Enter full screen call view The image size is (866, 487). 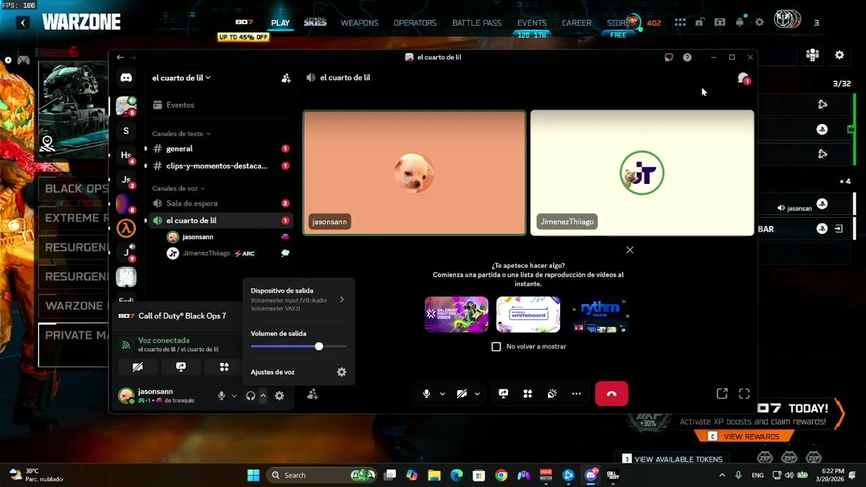[x=744, y=394]
